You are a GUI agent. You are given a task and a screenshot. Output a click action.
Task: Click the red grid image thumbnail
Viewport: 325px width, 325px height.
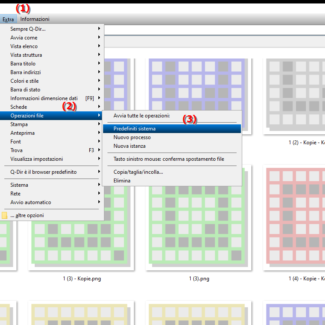point(295,217)
